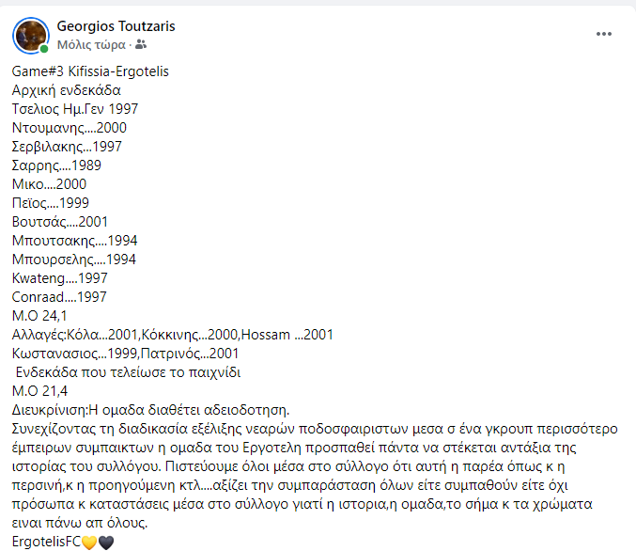The height and width of the screenshot is (551, 636).
Task: Click the "Σαρρης....1989" player line
Action: (56, 165)
